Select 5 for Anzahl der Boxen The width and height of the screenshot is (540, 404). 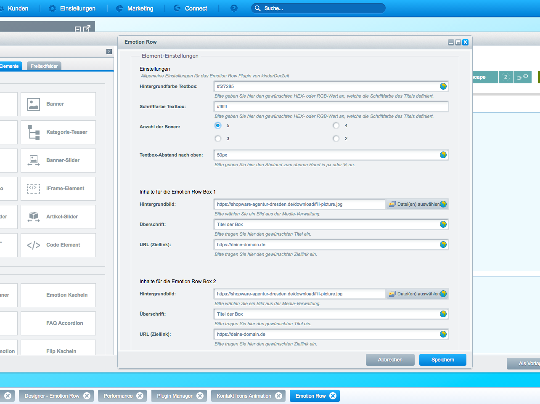(218, 125)
